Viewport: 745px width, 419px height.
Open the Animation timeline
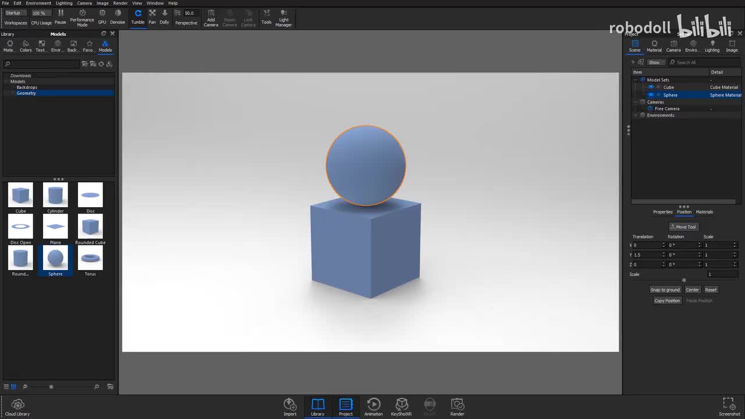374,407
